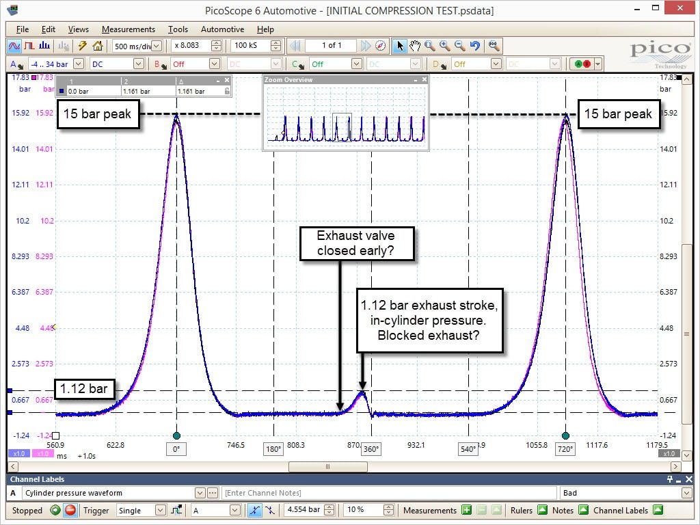Toggle the Notes display button

[583, 510]
